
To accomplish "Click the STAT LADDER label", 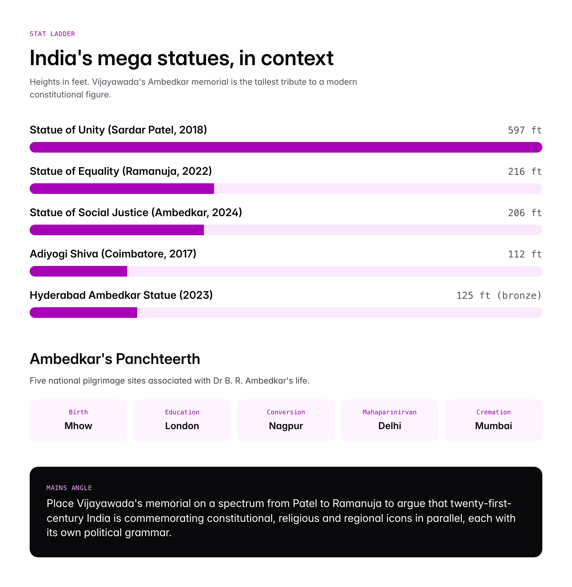I will coord(52,34).
